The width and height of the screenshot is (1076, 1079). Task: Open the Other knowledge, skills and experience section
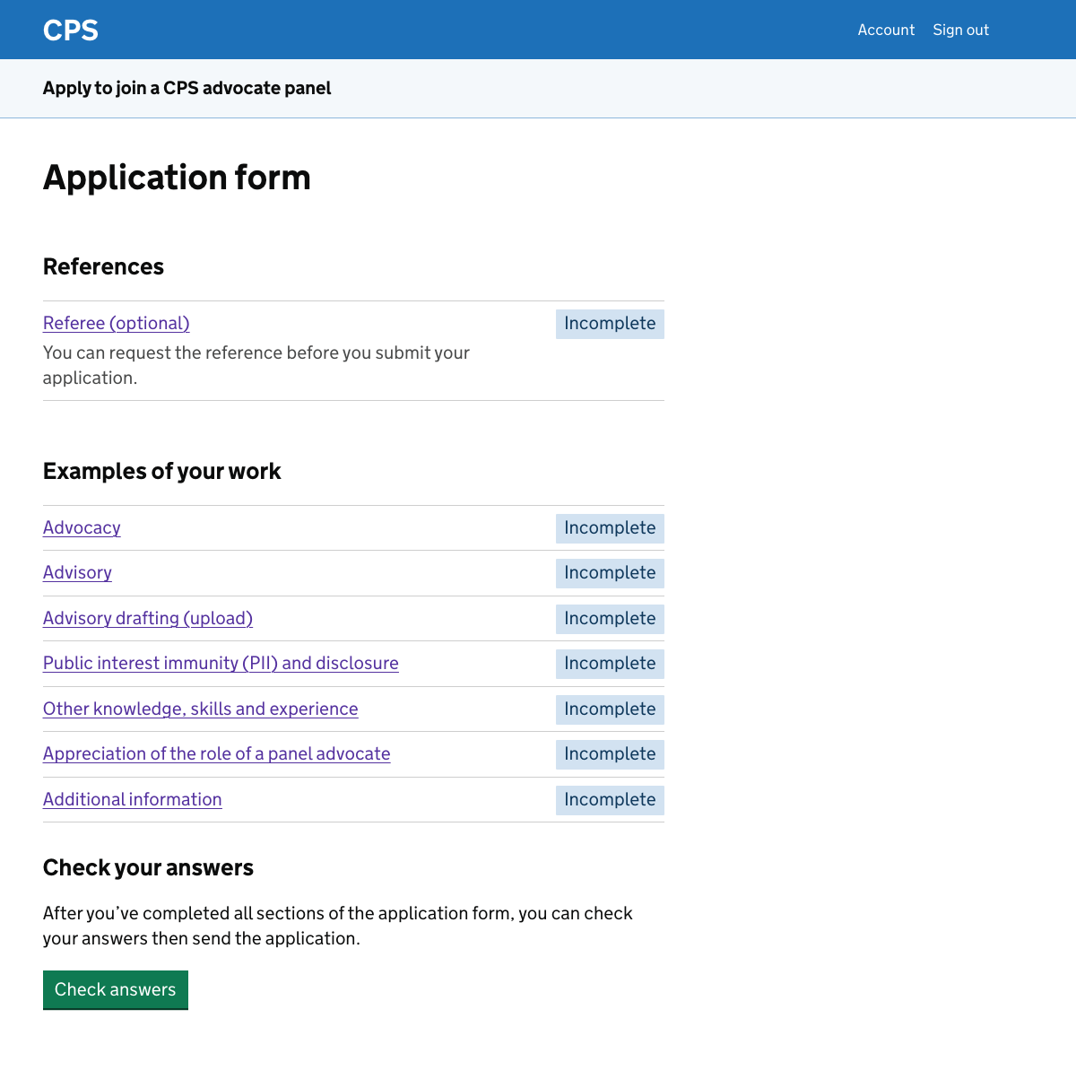click(x=200, y=709)
